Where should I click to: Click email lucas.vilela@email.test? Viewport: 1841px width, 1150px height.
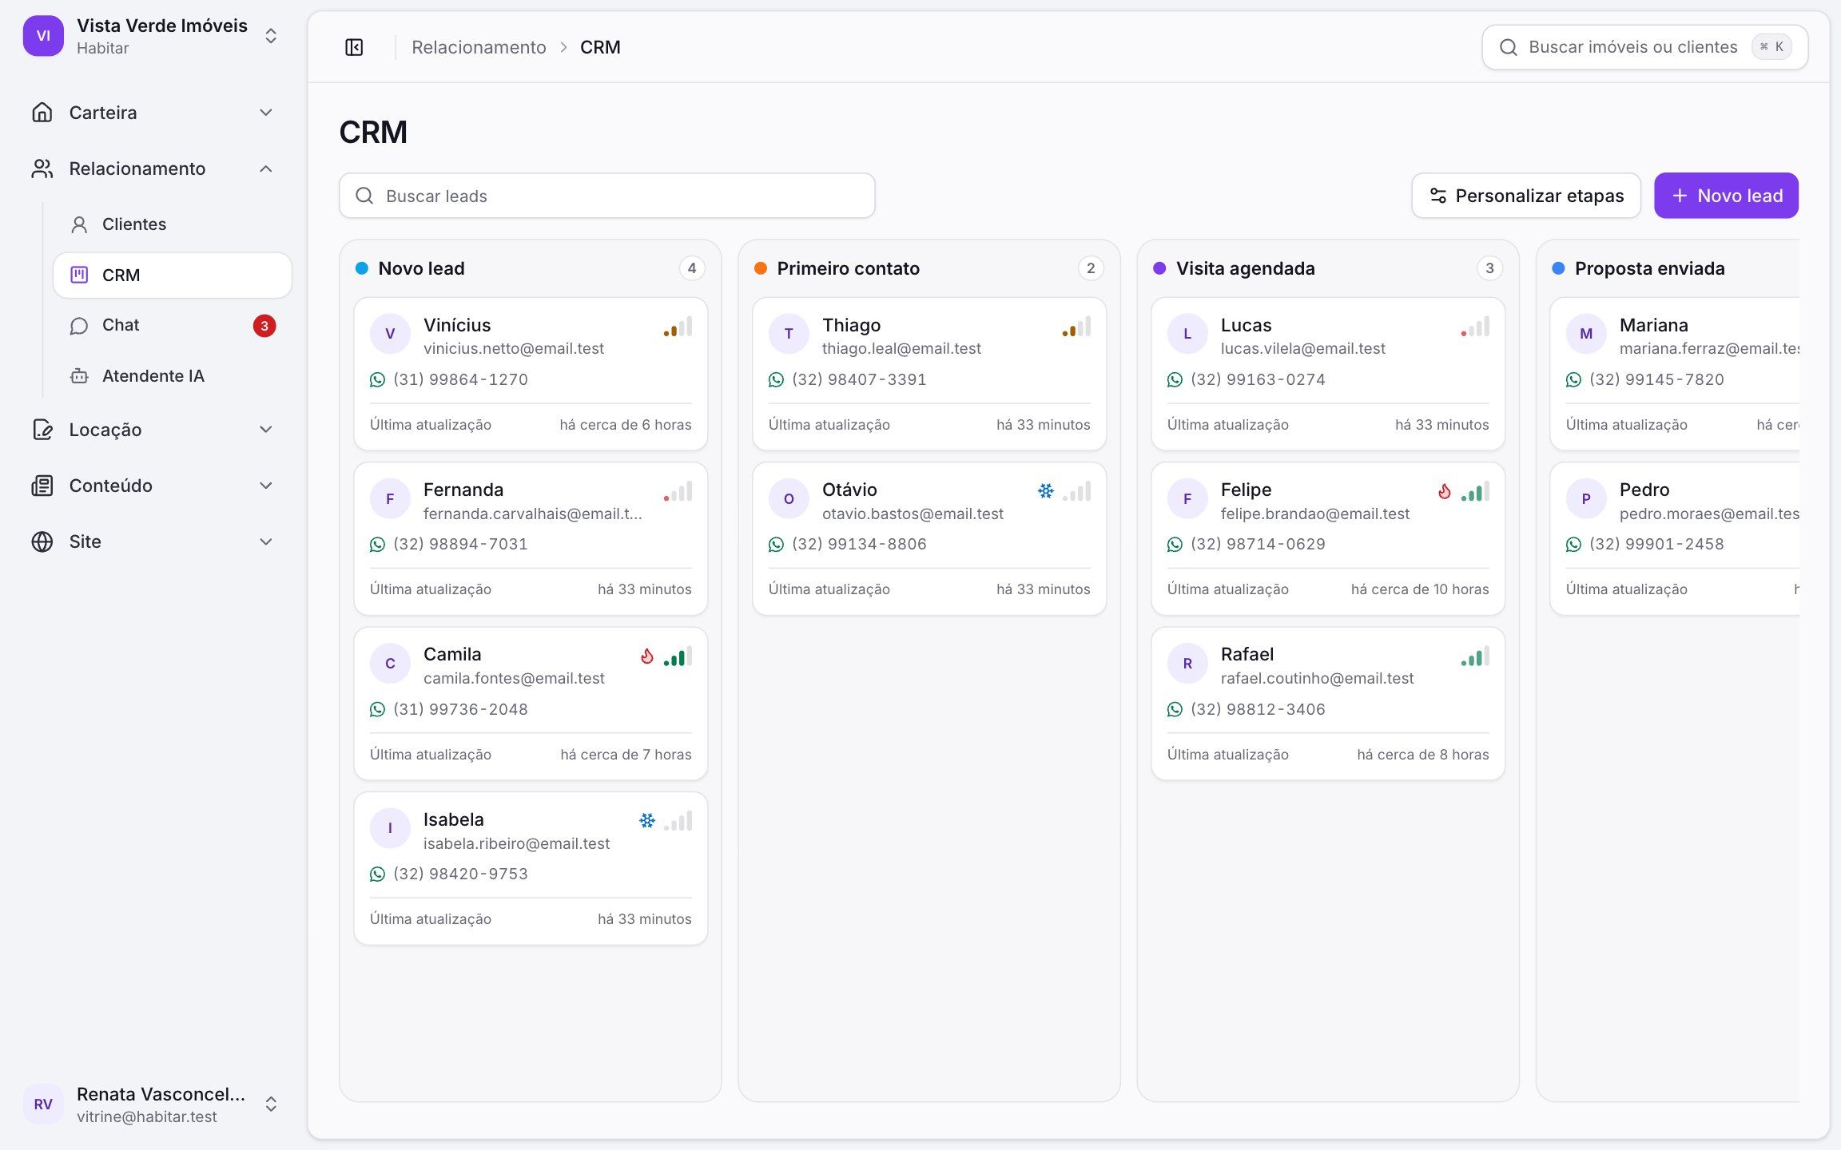click(1303, 349)
